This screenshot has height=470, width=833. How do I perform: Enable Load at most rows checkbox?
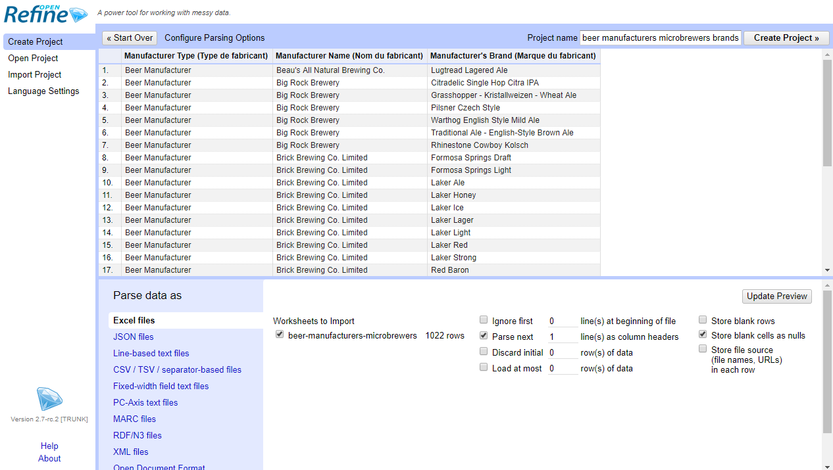(484, 367)
